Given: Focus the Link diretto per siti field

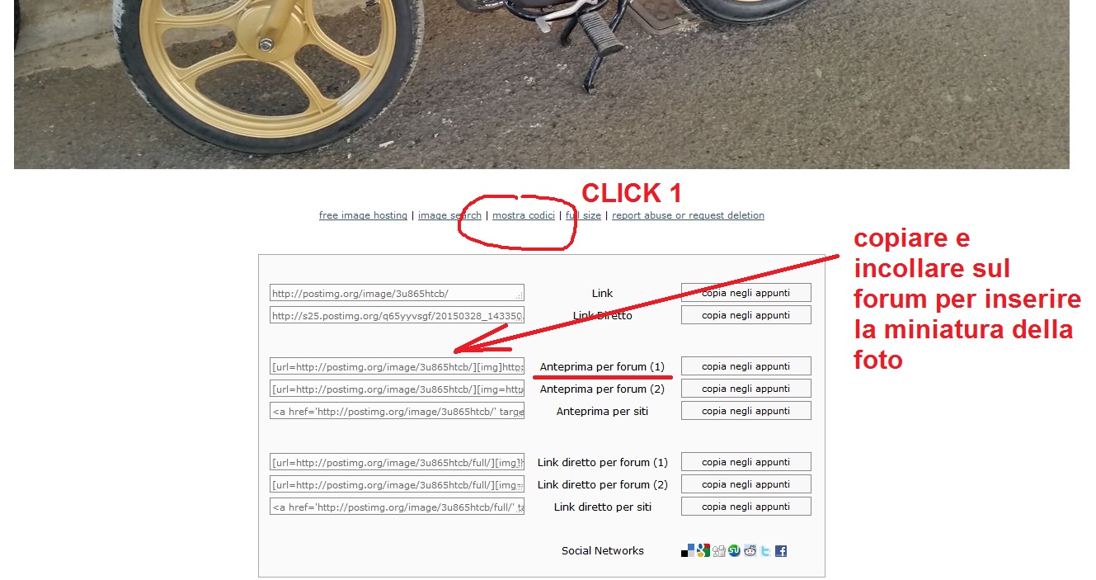Looking at the screenshot, I should tap(397, 507).
